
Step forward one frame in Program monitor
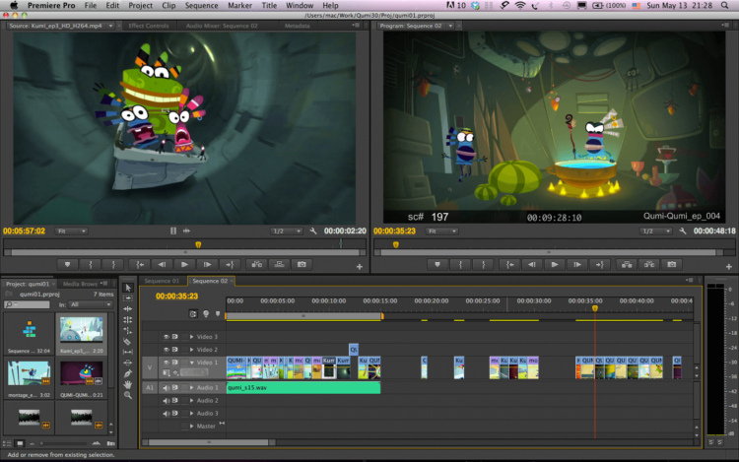(x=577, y=265)
